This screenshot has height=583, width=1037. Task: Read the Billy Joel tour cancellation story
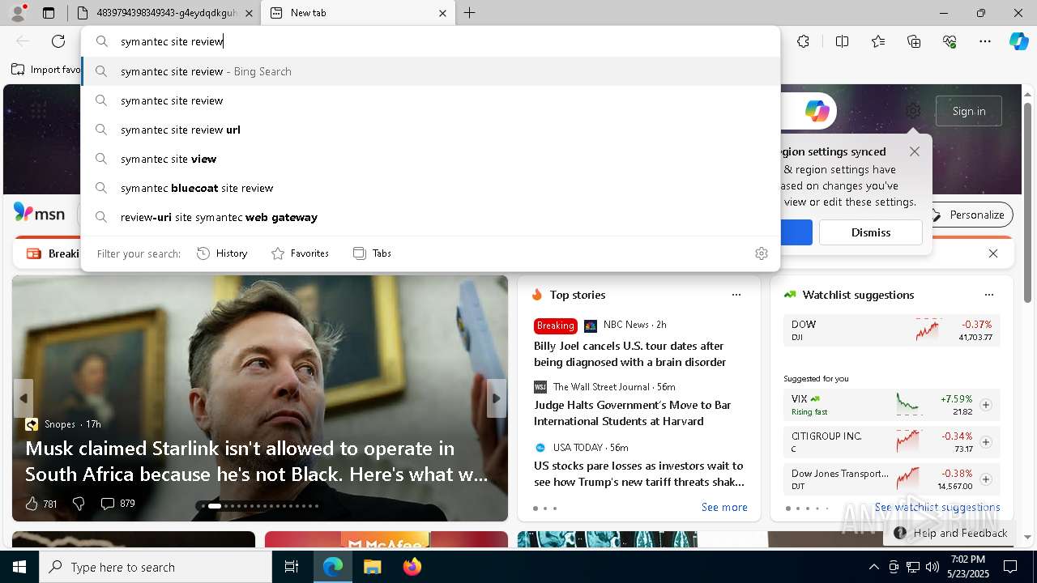pos(630,354)
